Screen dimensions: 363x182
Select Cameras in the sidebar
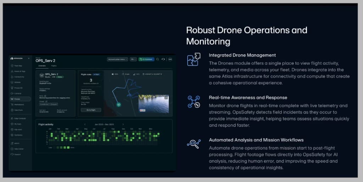(x=16, y=93)
